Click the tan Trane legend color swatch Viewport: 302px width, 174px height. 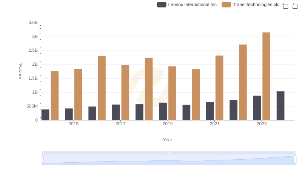click(x=226, y=5)
